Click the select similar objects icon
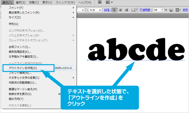189x113 pixels. [177, 10]
